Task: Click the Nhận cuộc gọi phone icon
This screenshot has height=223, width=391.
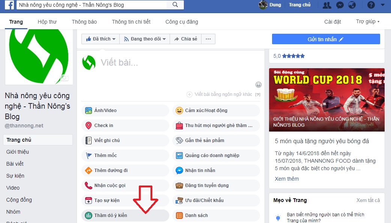Action: [x=89, y=186]
